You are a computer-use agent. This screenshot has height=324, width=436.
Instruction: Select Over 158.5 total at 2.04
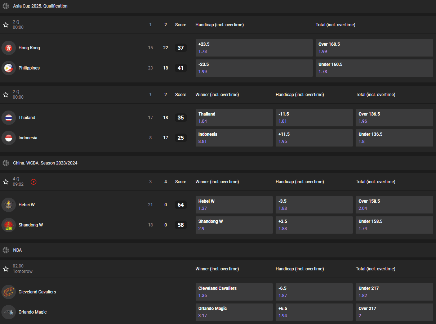tap(394, 205)
